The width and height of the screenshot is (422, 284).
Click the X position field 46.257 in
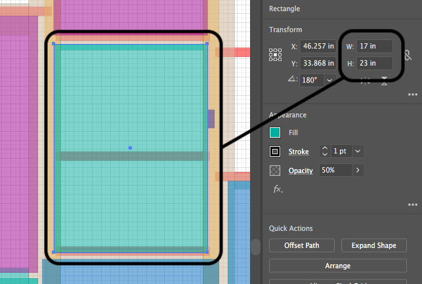pos(318,47)
